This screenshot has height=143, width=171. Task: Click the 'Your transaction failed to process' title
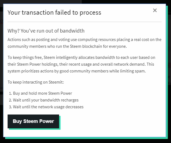click(54, 12)
